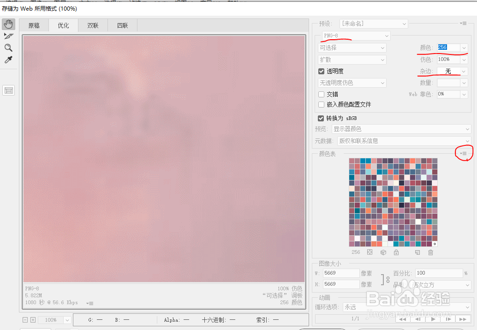477x330 pixels.
Task: Select the Hand tool
Action: tap(8, 24)
